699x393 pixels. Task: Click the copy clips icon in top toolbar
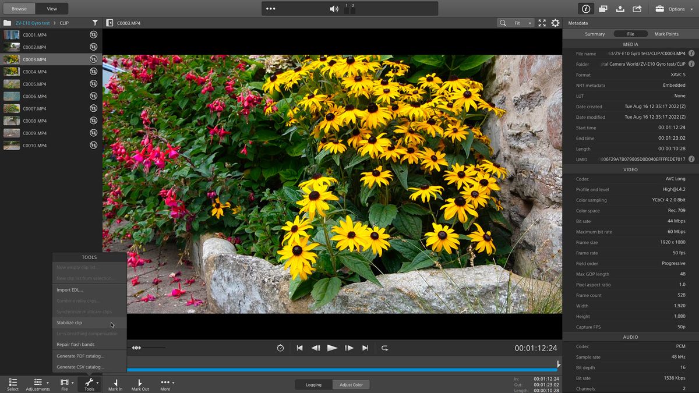tap(603, 9)
